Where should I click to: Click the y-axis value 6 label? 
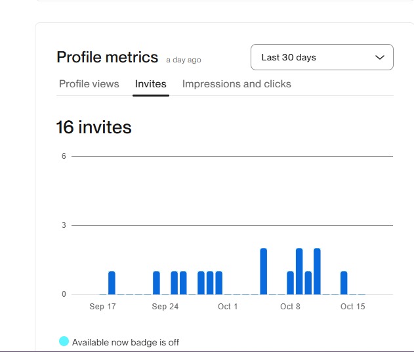[64, 156]
